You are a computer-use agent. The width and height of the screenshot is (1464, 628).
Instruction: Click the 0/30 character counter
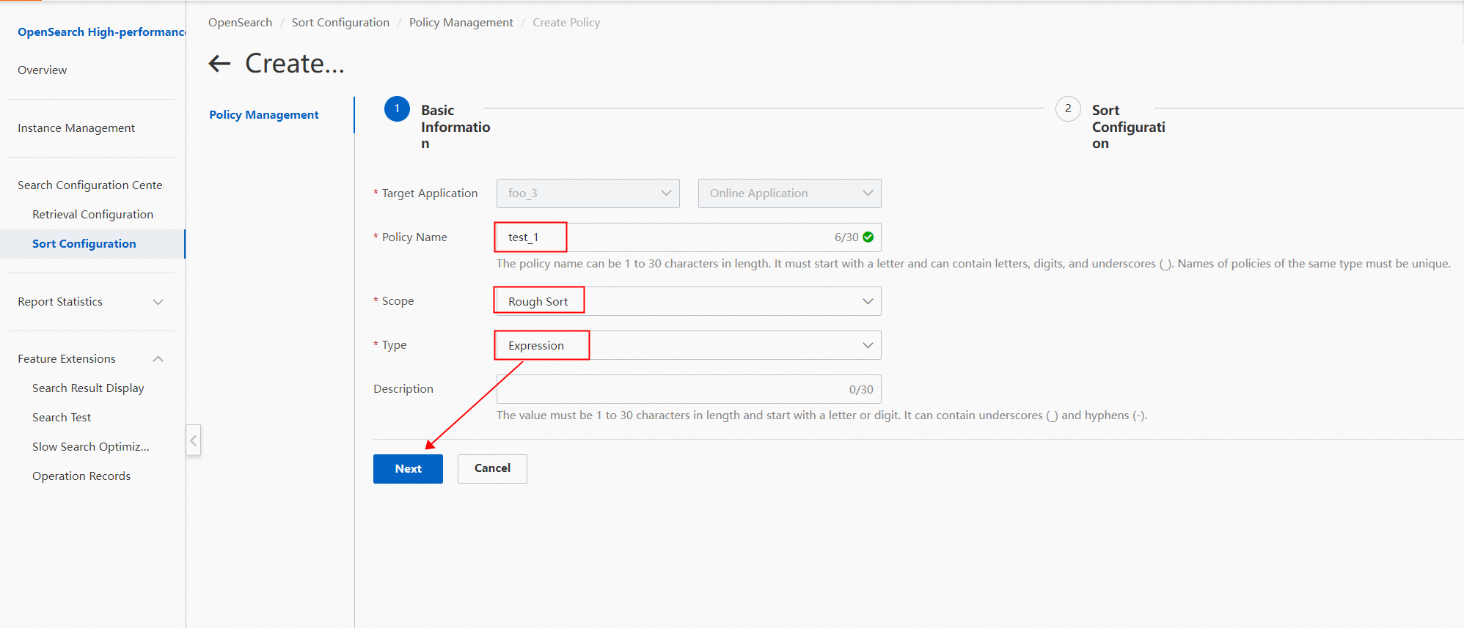(861, 390)
